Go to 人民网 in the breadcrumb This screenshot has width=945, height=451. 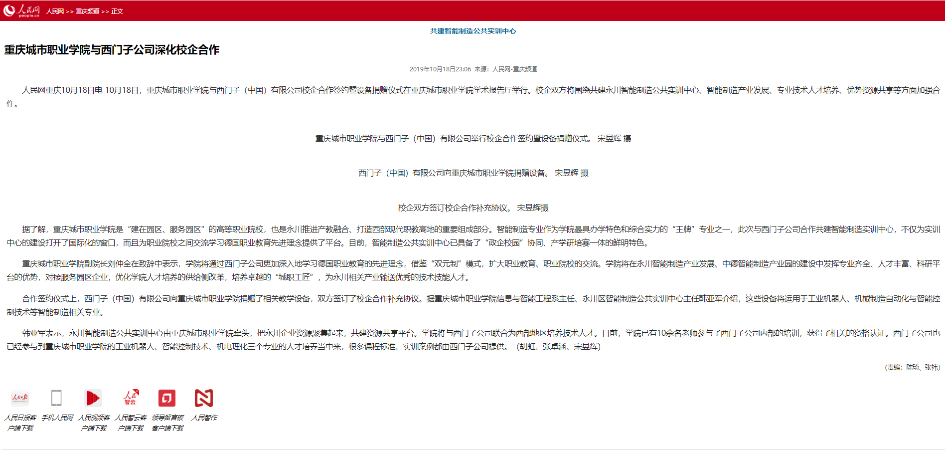55,11
